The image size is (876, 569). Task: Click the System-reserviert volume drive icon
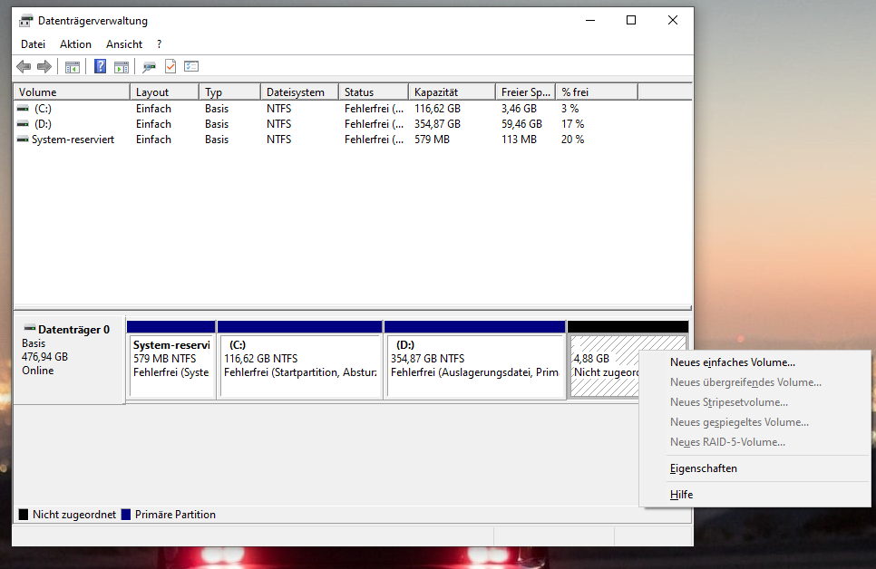[x=23, y=140]
